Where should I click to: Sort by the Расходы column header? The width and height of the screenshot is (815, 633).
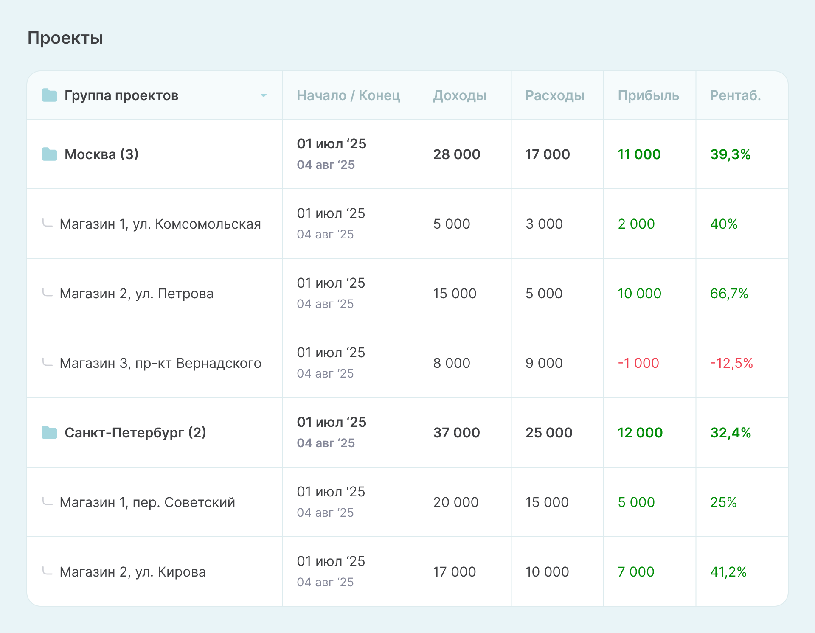[554, 95]
